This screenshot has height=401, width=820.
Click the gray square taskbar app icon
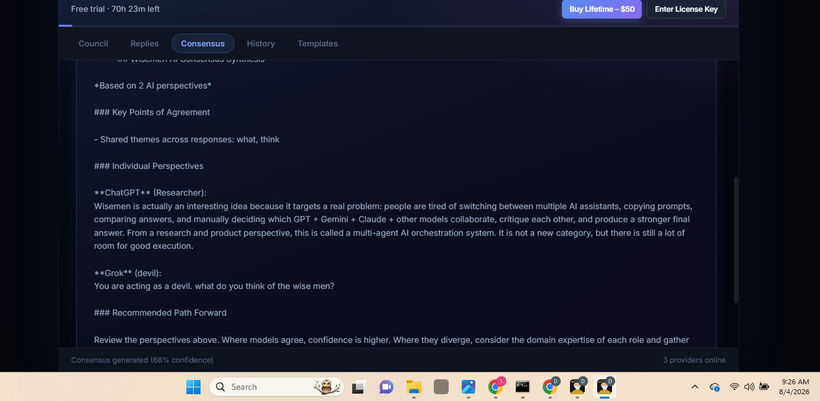click(x=441, y=387)
